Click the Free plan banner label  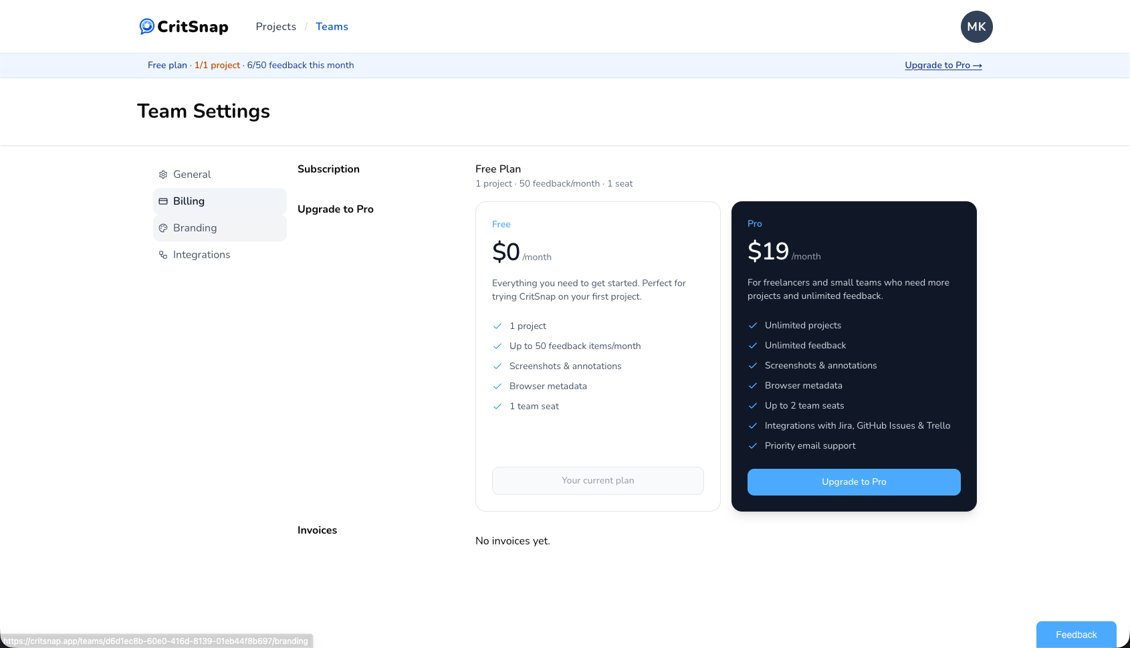(x=167, y=65)
